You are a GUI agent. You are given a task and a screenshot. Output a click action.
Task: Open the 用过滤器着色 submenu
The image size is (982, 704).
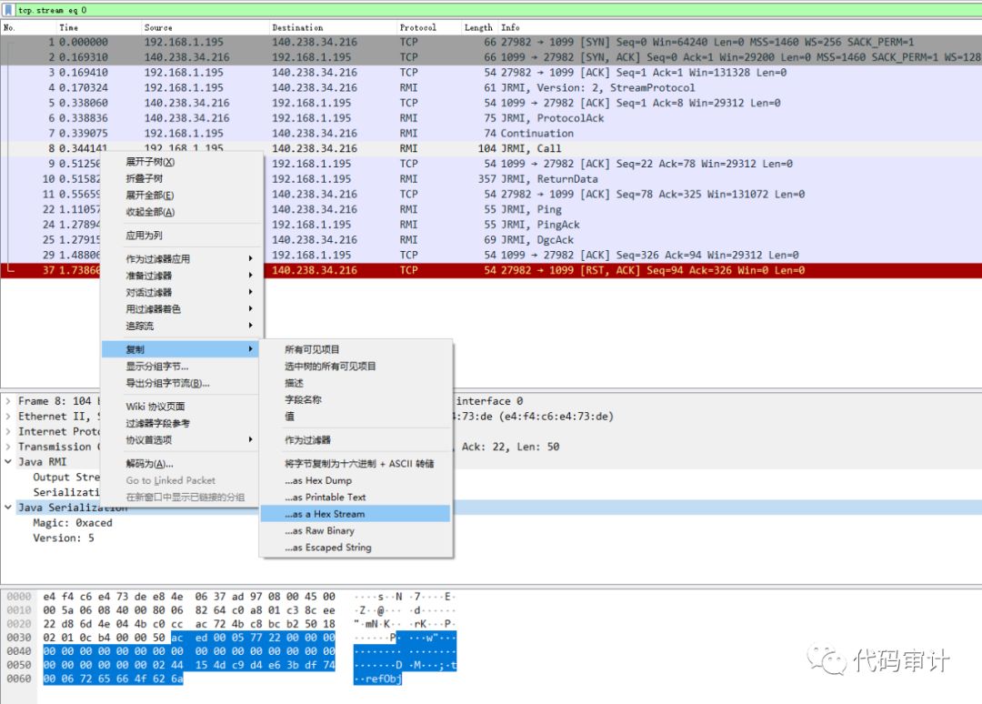[182, 308]
